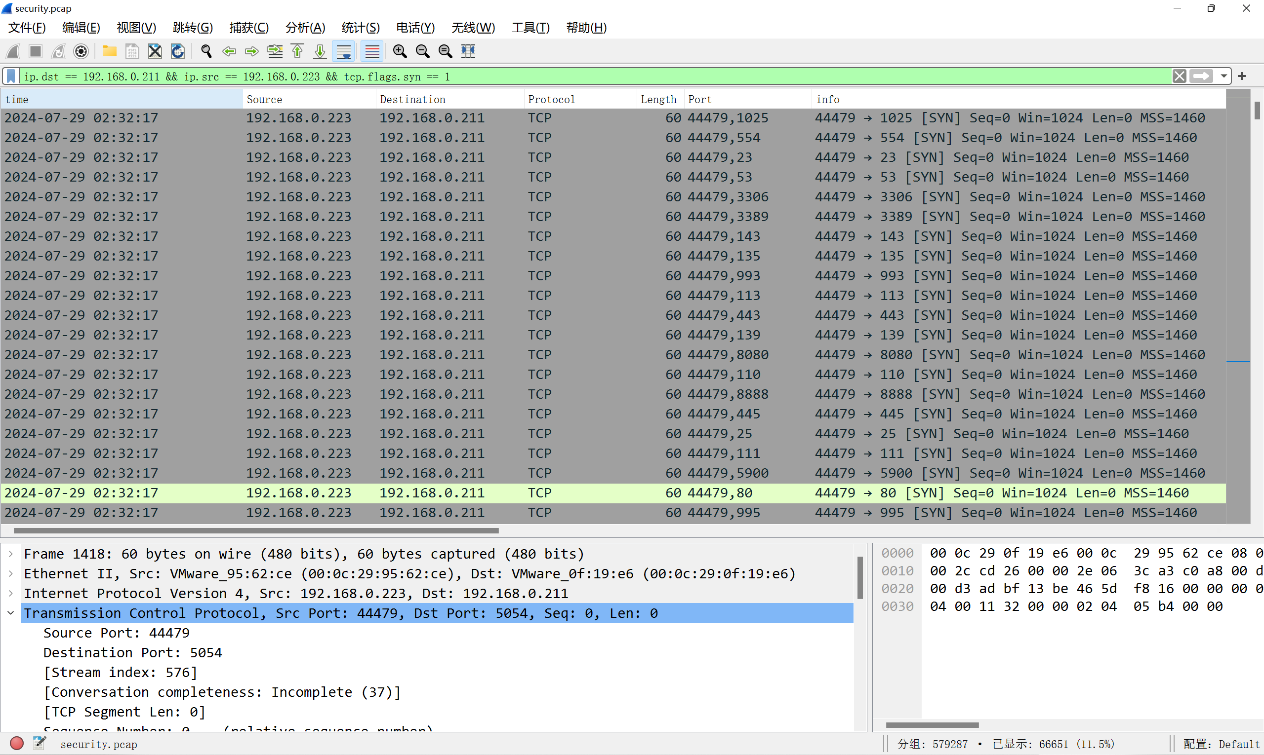Click the find packet magnifier icon
The width and height of the screenshot is (1264, 755).
(x=206, y=51)
